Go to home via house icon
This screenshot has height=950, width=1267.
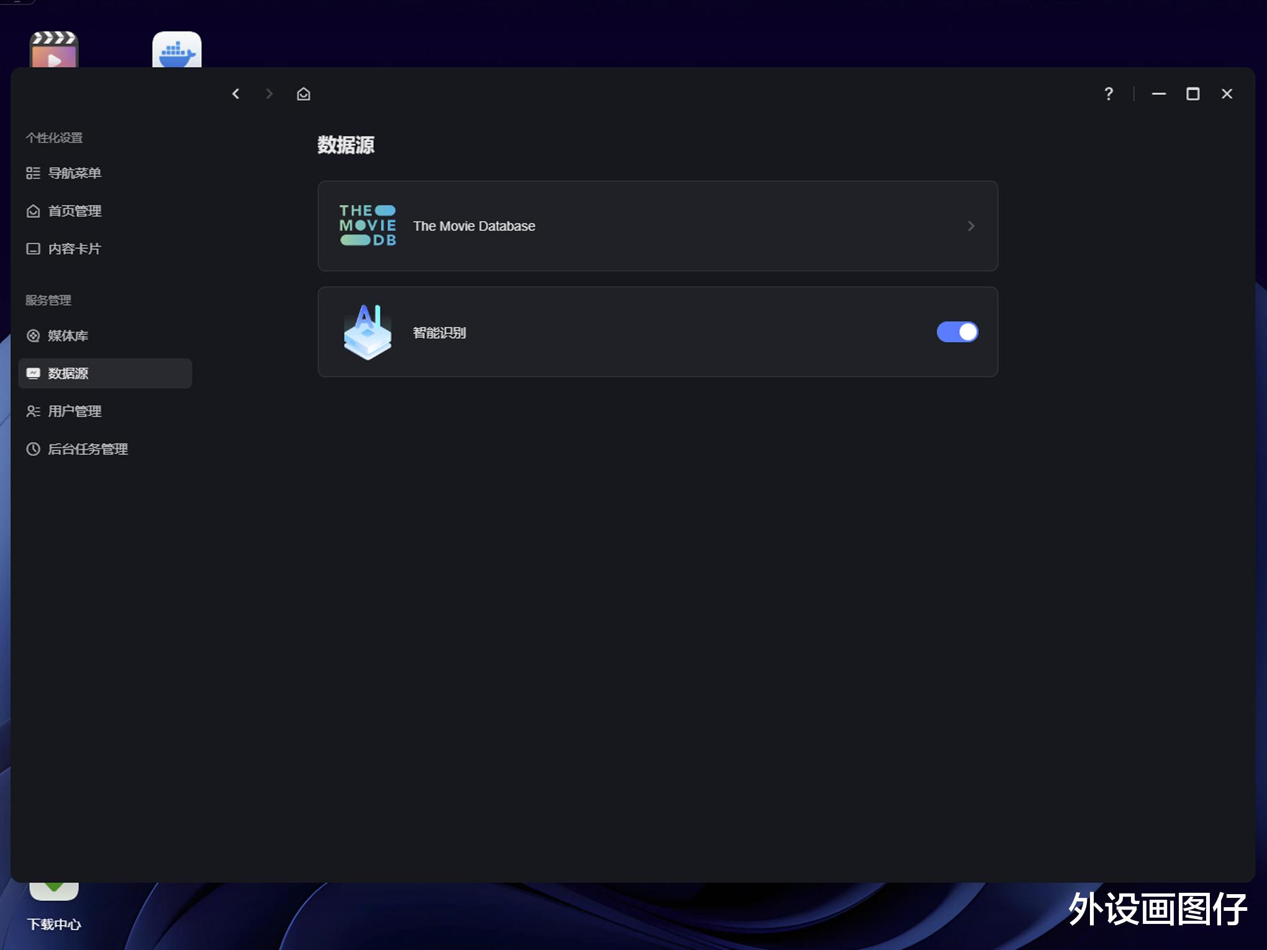pyautogui.click(x=303, y=94)
